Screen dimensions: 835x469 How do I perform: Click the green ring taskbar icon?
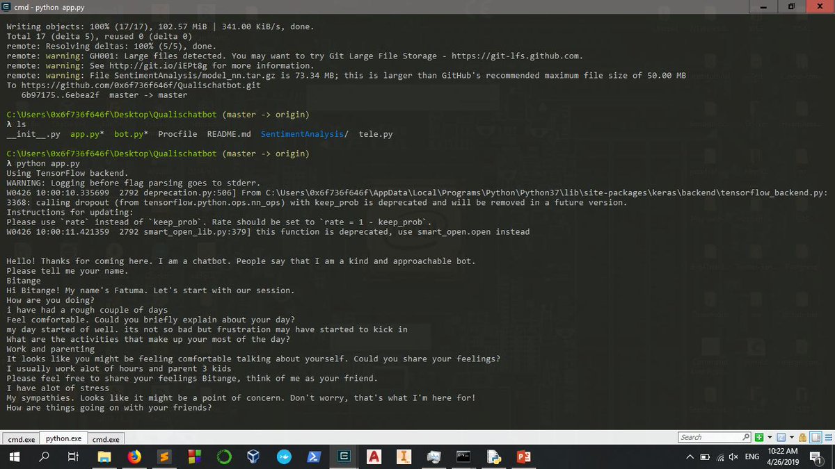click(224, 456)
